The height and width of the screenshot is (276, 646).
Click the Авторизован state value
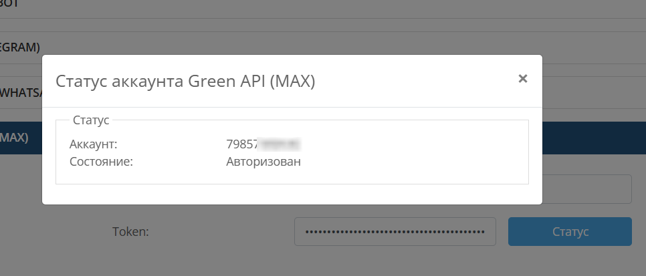(x=263, y=161)
